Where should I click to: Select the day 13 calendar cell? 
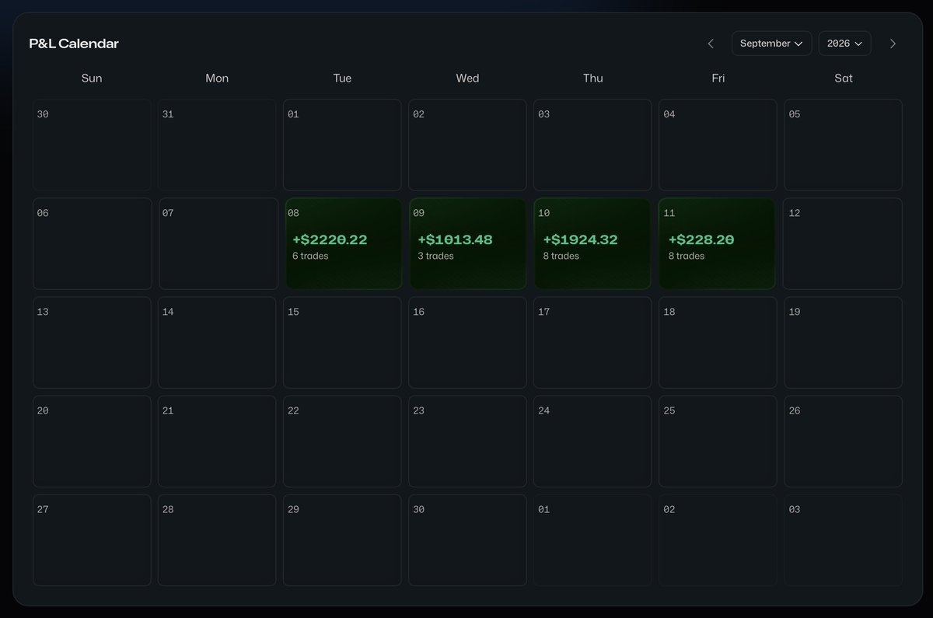pos(92,343)
